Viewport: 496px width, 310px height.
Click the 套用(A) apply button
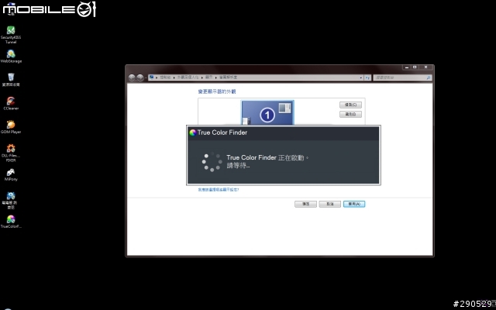coord(354,204)
